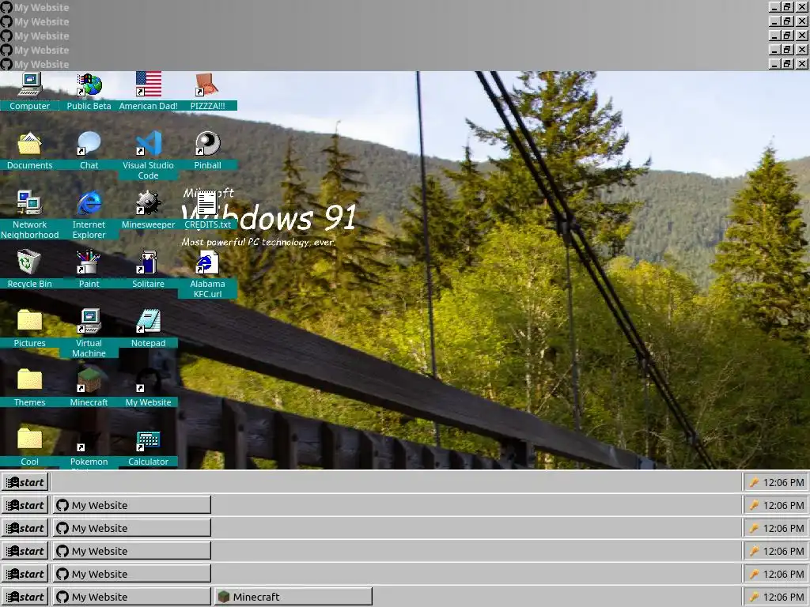Click the clock in the taskbar containing Minecraft
Image resolution: width=810 pixels, height=607 pixels.
click(x=783, y=597)
